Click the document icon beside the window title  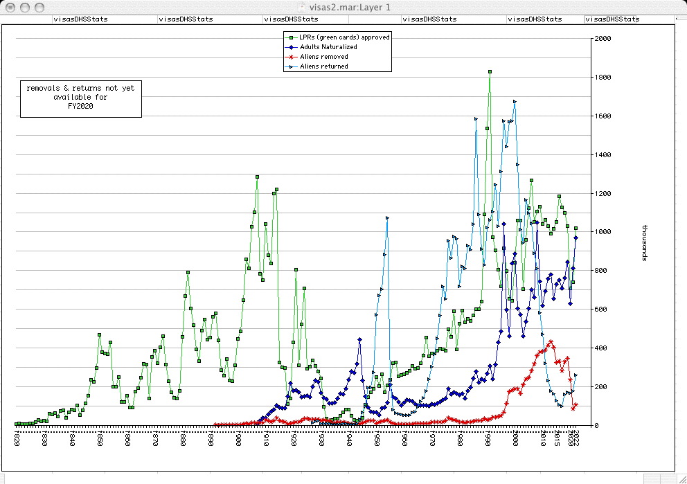click(301, 7)
